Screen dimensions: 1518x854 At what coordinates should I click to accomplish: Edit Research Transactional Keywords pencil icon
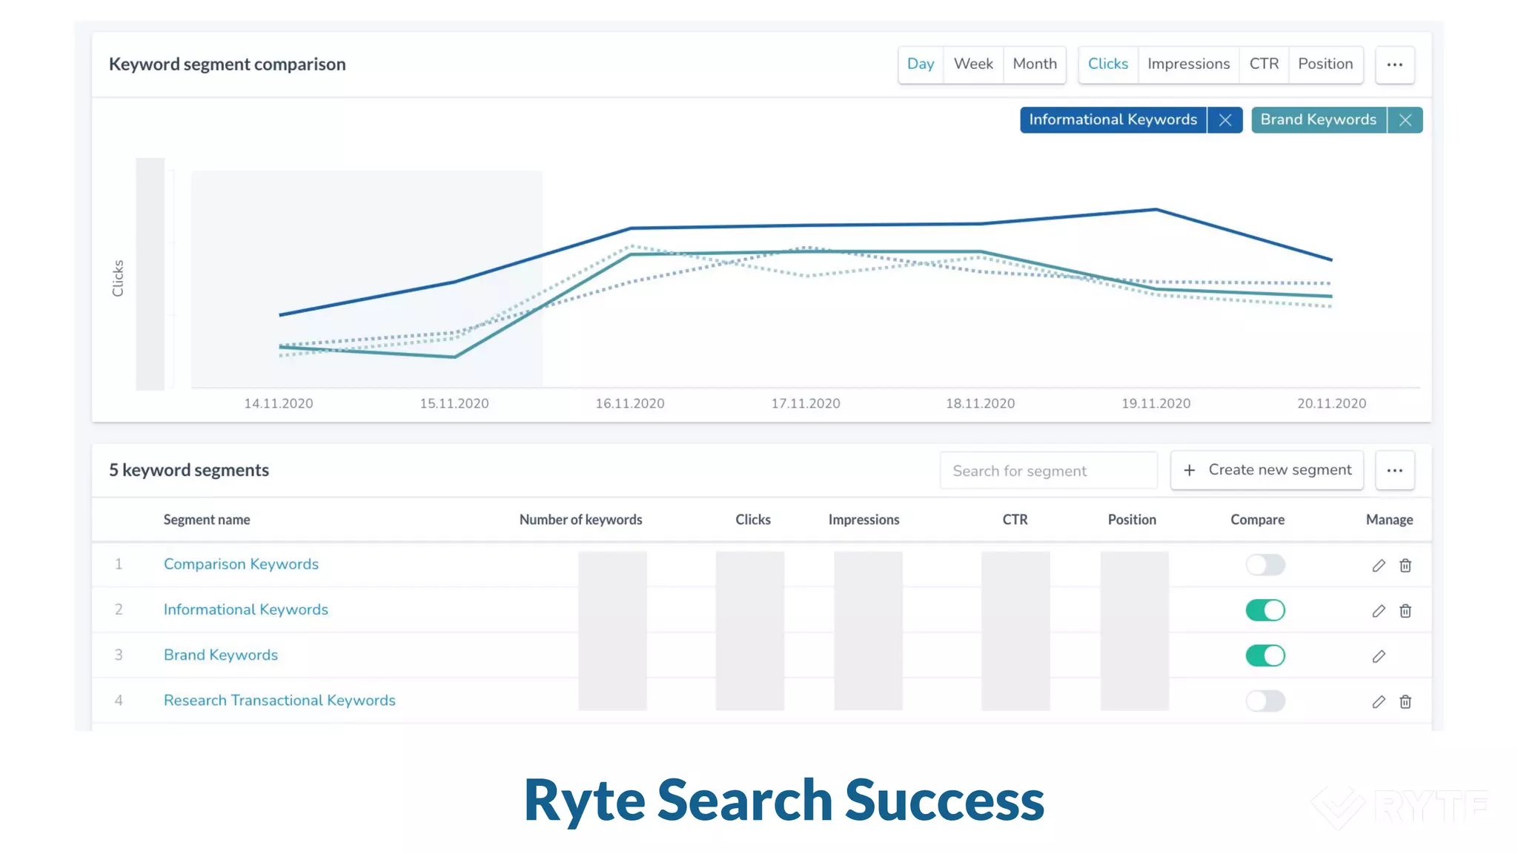tap(1379, 702)
